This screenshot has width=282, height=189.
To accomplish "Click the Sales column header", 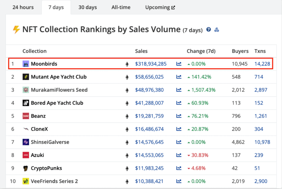I will (141, 51).
